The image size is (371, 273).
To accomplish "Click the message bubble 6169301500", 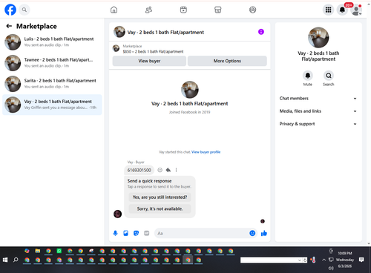I will (x=139, y=170).
